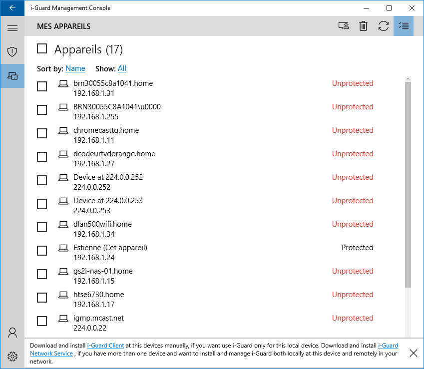This screenshot has height=369, width=424.
Task: Click the device list vertical scrollbar
Action: click(x=408, y=185)
